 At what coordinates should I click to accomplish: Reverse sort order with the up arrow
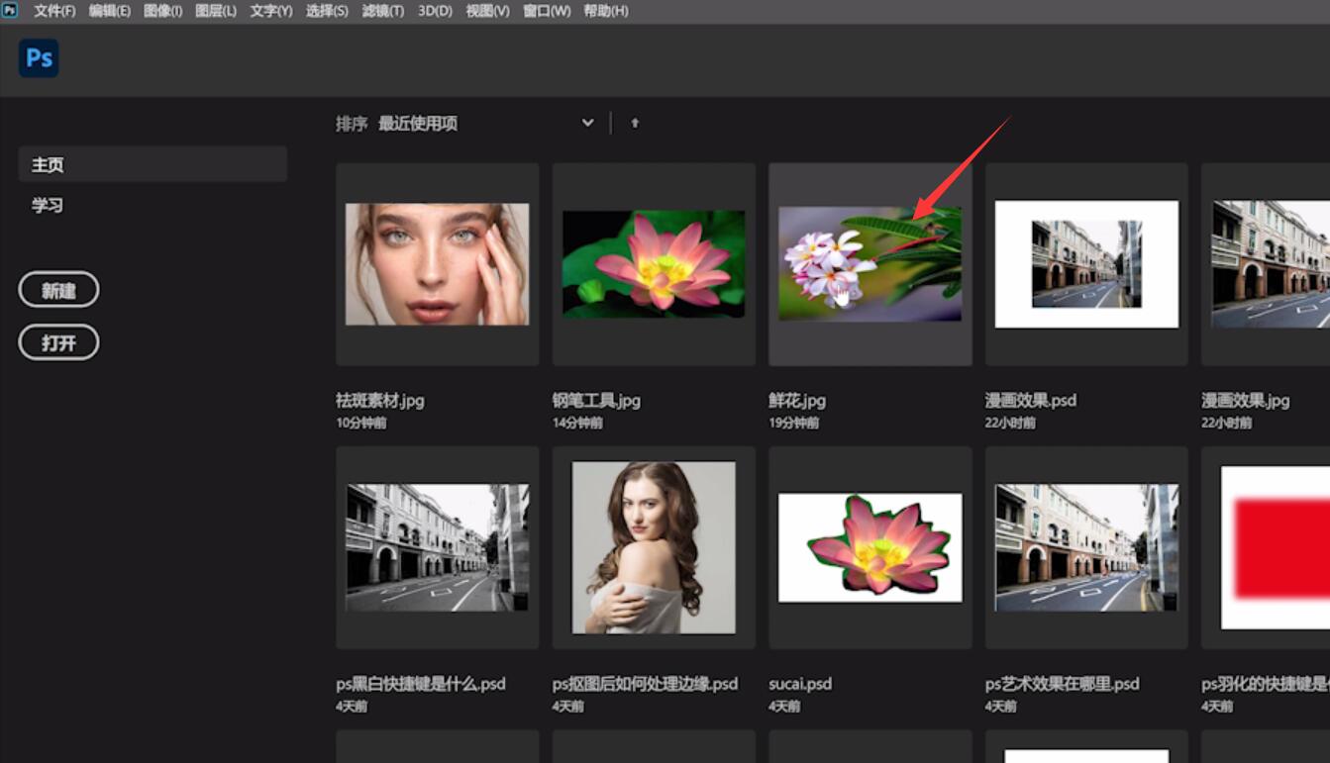pyautogui.click(x=635, y=124)
